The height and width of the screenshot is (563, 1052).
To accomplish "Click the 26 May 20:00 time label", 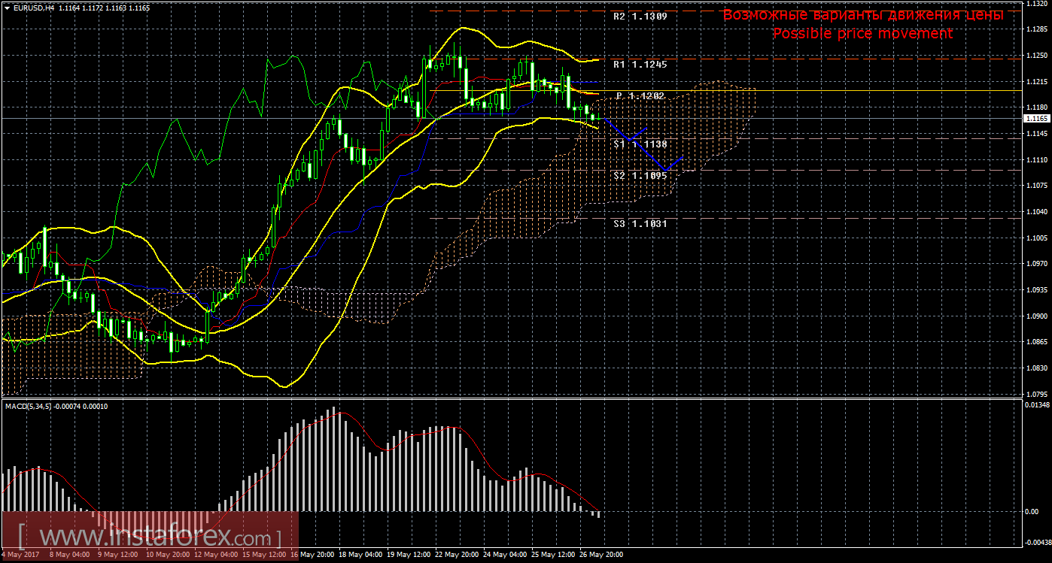I will pyautogui.click(x=602, y=555).
